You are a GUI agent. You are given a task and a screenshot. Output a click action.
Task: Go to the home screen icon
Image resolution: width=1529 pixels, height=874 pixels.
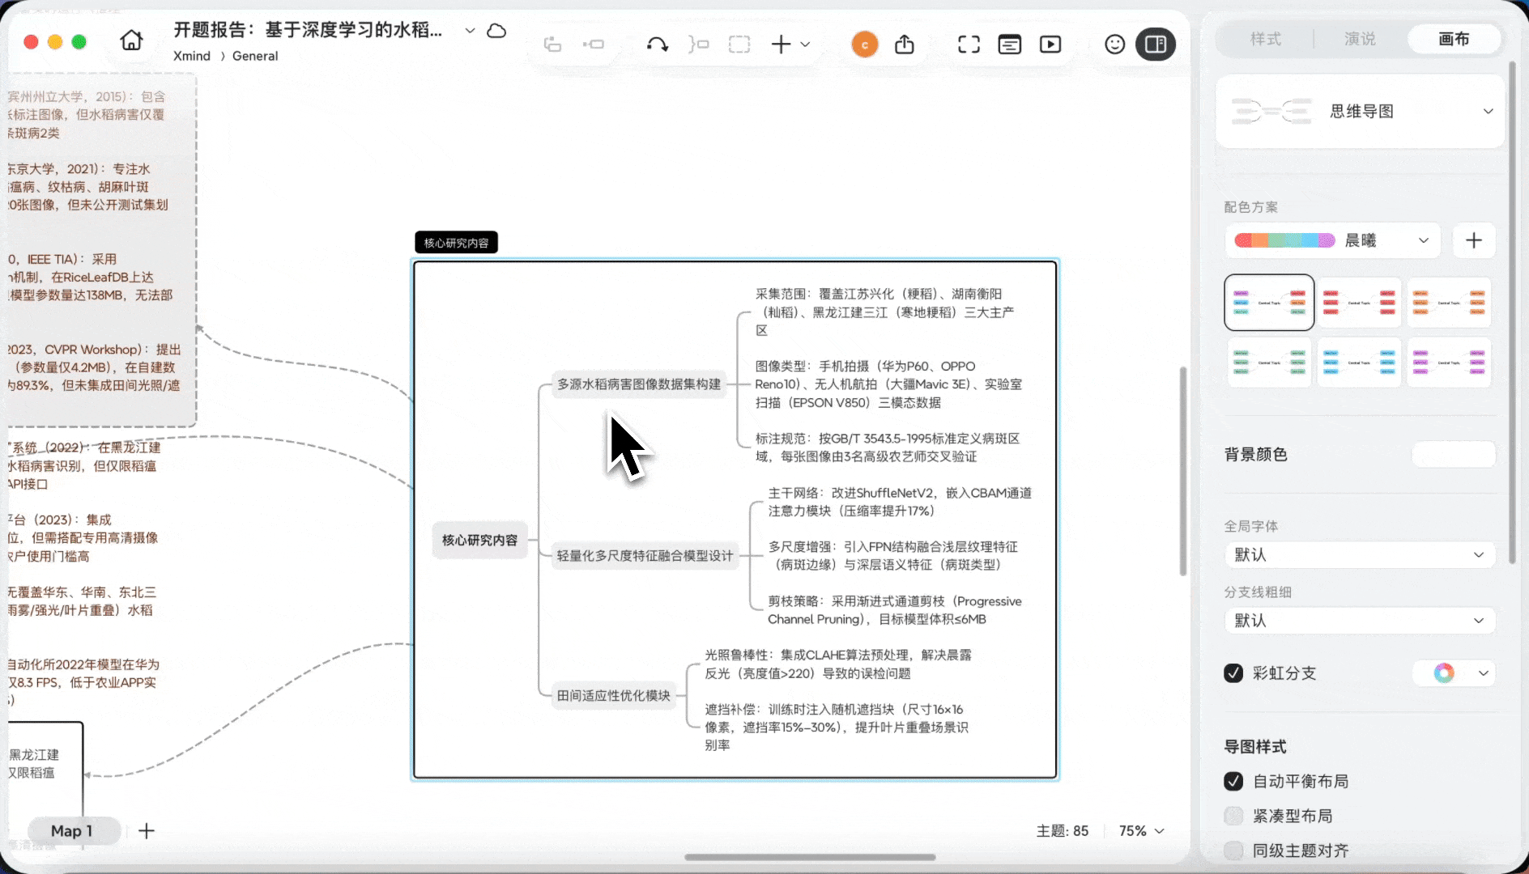click(131, 40)
